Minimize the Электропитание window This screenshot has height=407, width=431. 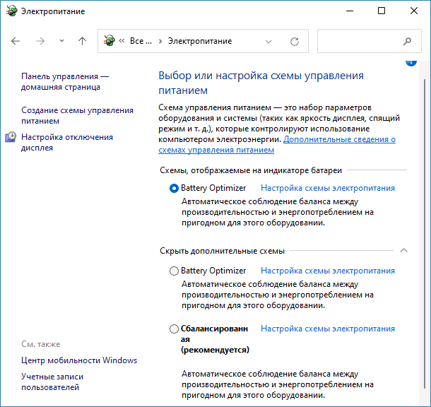[349, 11]
